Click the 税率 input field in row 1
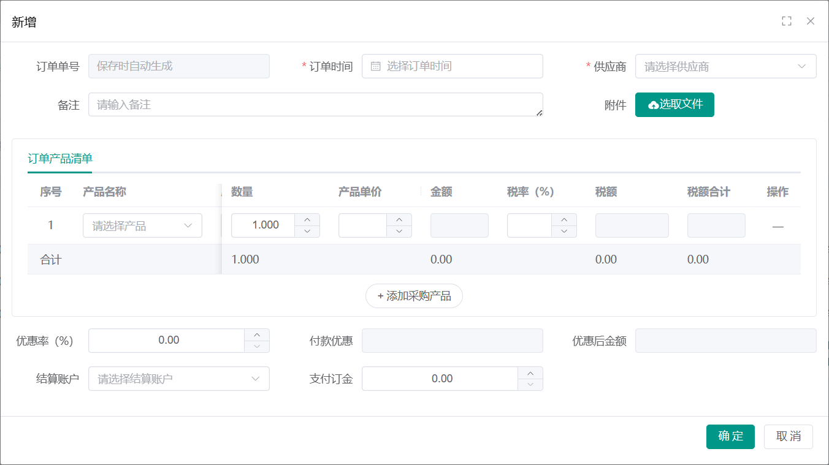This screenshot has height=465, width=829. [x=529, y=225]
